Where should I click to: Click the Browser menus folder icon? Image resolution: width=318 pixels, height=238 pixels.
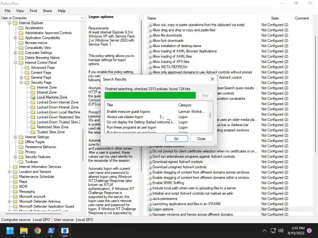pyautogui.click(x=21, y=43)
